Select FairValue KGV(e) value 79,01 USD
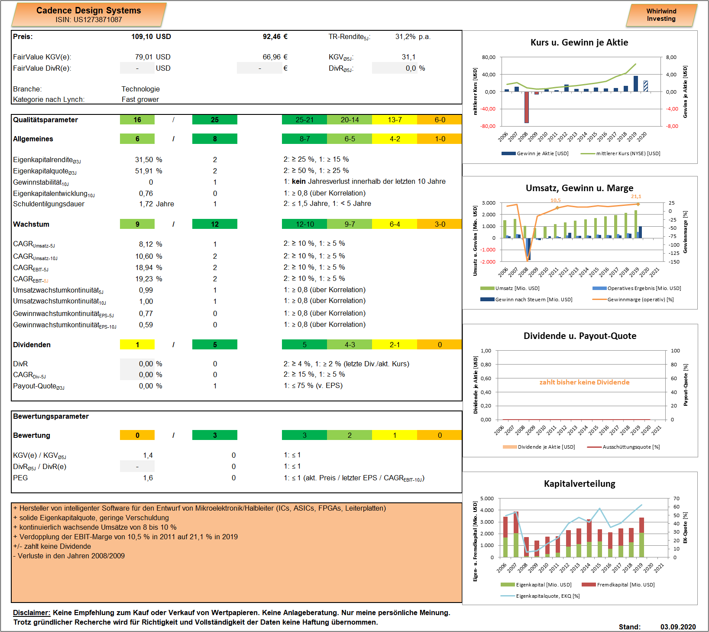Image resolution: width=709 pixels, height=632 pixels. pyautogui.click(x=153, y=57)
